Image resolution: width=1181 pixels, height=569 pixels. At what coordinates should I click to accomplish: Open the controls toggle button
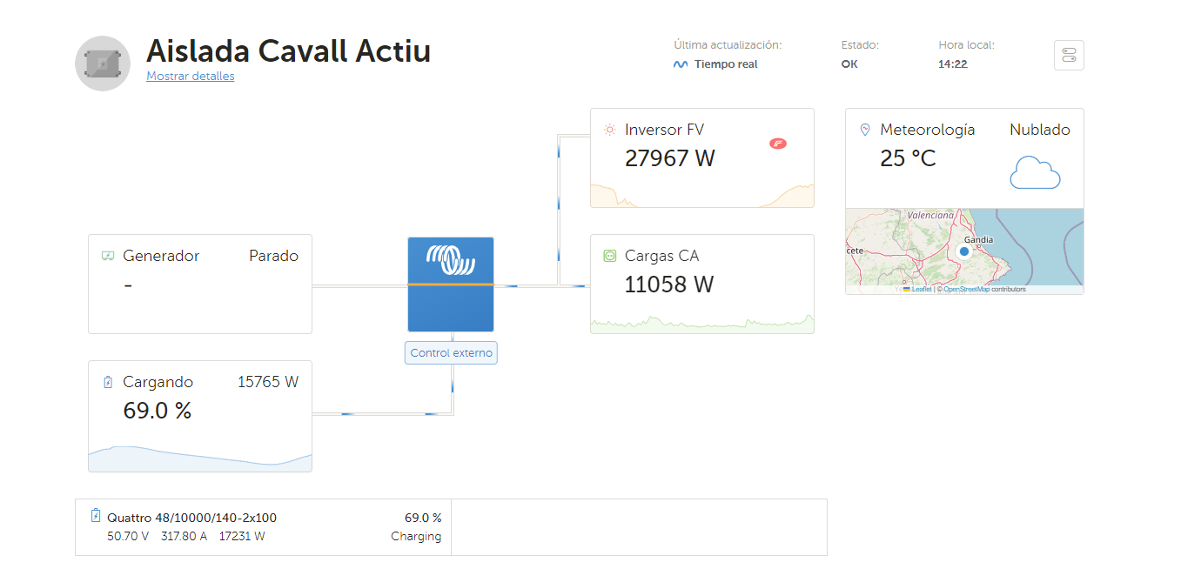click(x=1069, y=56)
